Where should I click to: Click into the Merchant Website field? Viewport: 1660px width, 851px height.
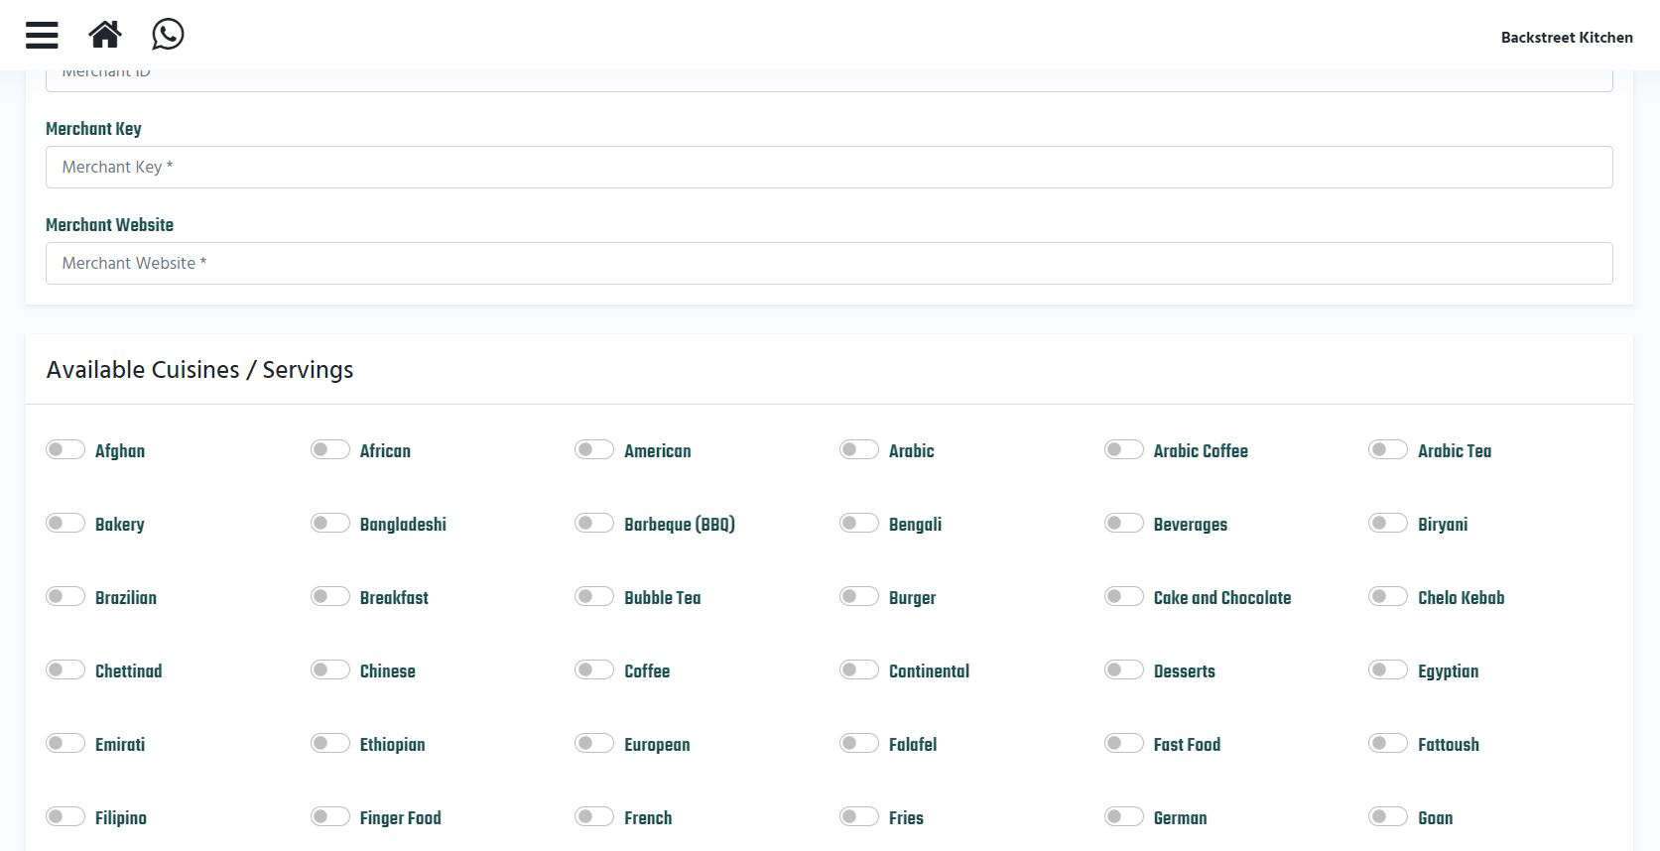pos(829,263)
